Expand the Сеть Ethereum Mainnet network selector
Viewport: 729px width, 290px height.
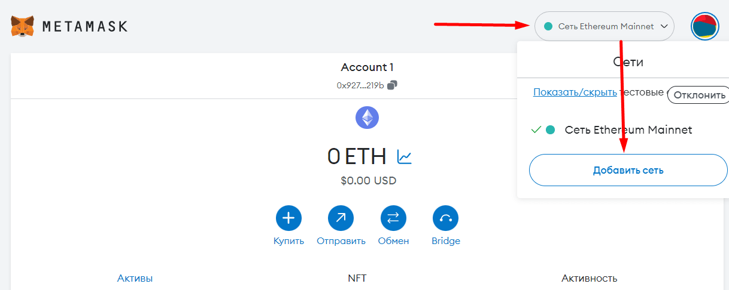click(x=603, y=27)
